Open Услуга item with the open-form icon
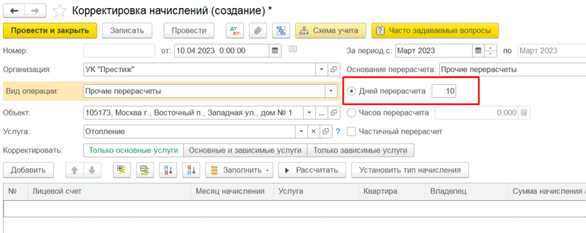This screenshot has width=586, height=233. pos(326,132)
